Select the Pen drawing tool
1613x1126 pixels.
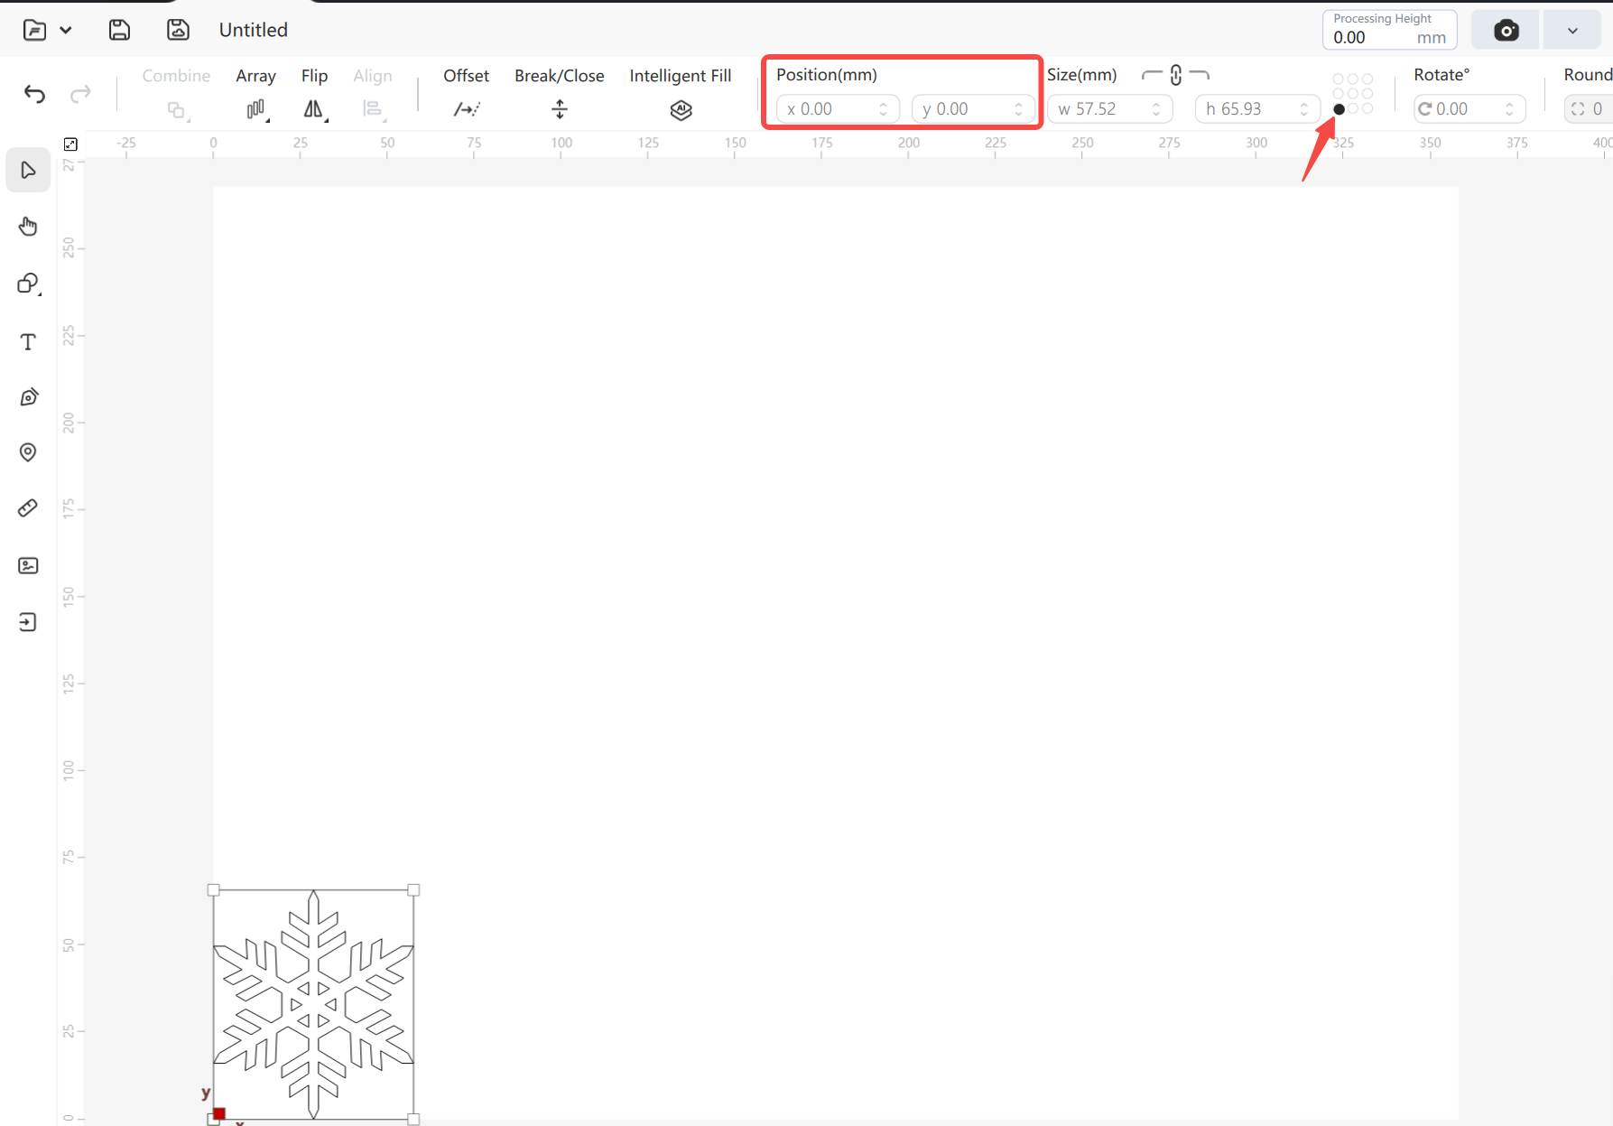pos(28,397)
